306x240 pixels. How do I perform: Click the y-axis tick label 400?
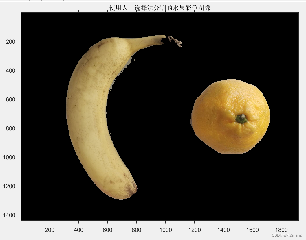pos(10,70)
